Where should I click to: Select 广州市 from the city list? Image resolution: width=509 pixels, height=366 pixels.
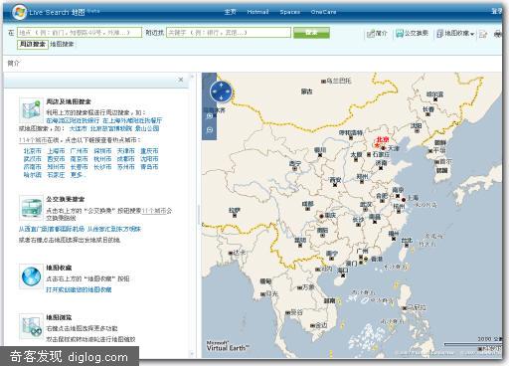[80, 151]
